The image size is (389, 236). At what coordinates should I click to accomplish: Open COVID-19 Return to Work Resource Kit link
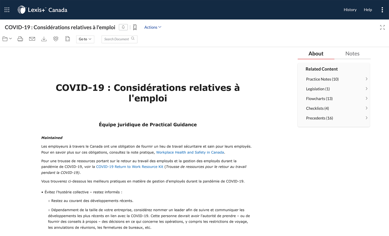point(130,167)
